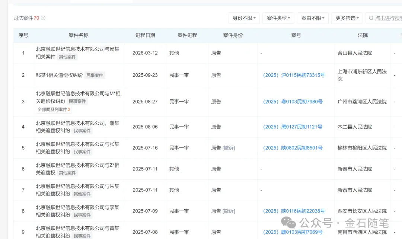Click court 广州市荔湾区人民法院
Image resolution: width=402 pixels, height=239 pixels.
(362, 102)
